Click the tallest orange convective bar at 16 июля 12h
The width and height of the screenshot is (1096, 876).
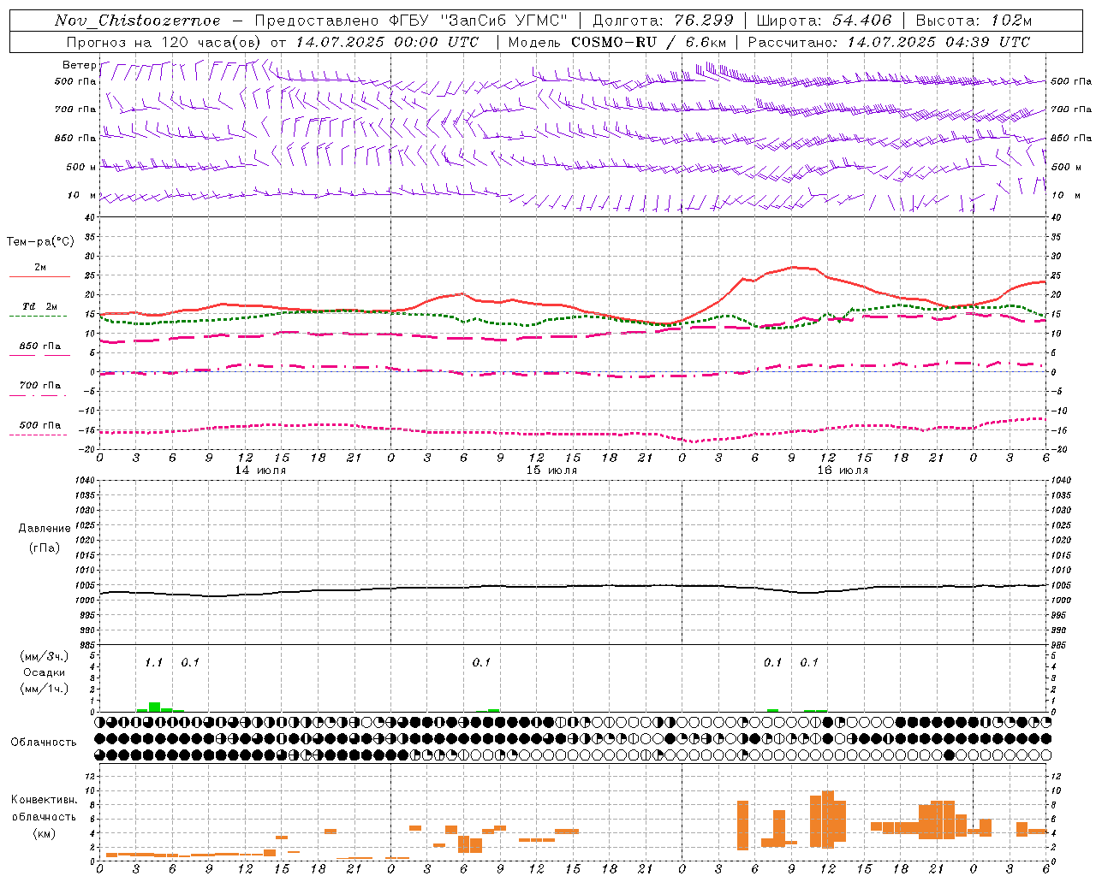point(827,820)
